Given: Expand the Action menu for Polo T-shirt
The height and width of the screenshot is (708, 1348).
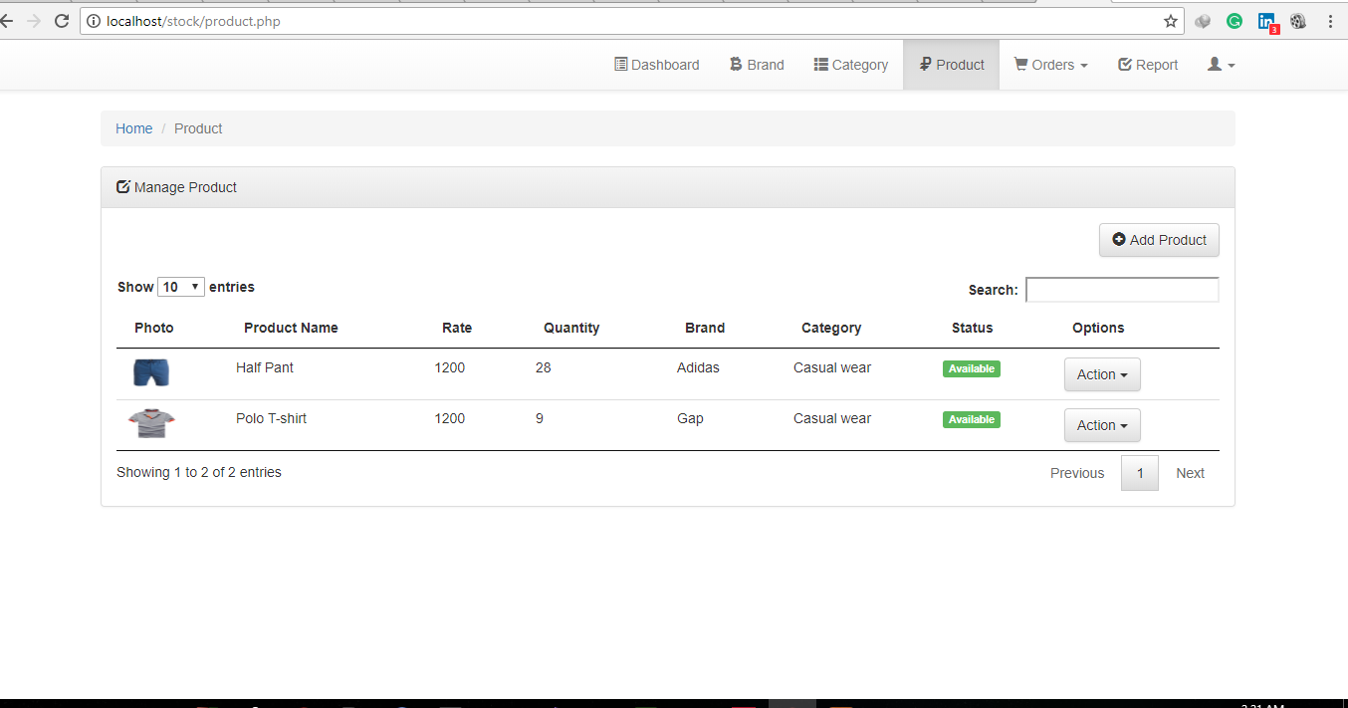Looking at the screenshot, I should [x=1102, y=425].
